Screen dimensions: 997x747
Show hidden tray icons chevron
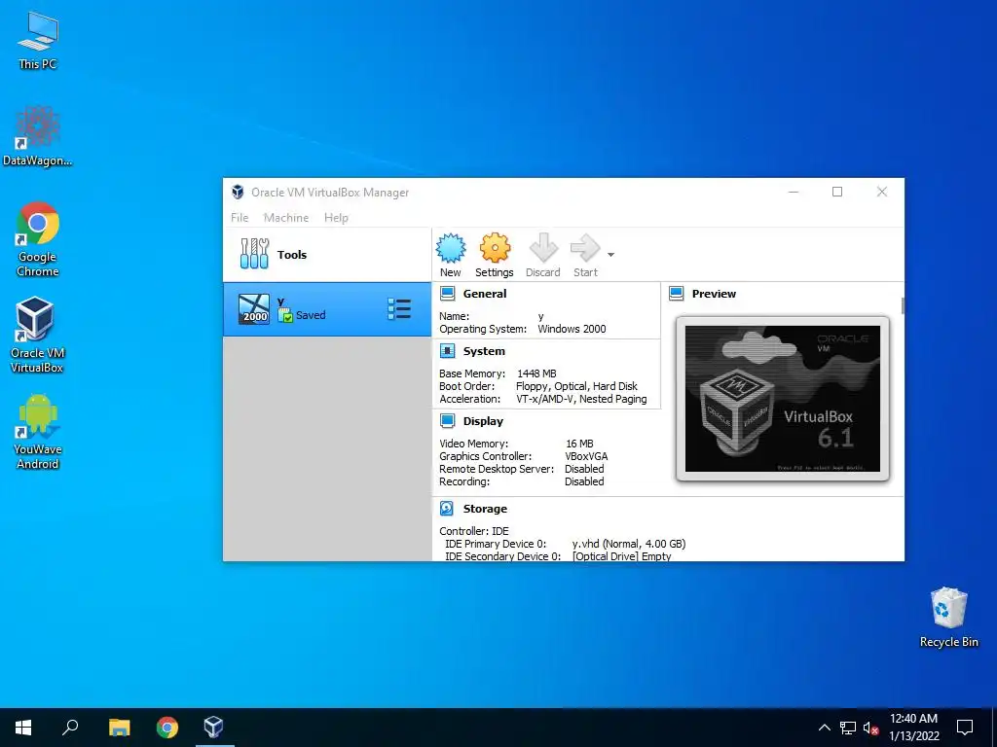(x=824, y=728)
